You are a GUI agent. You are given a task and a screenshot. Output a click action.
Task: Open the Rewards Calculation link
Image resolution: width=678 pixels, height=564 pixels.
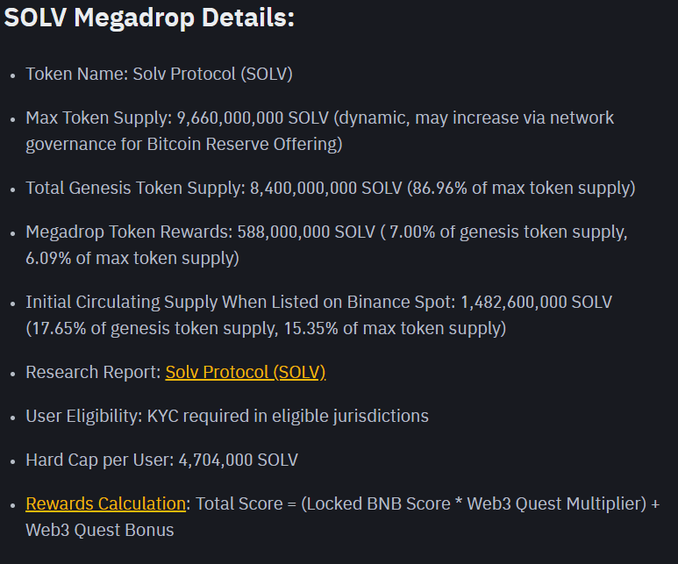coord(105,503)
